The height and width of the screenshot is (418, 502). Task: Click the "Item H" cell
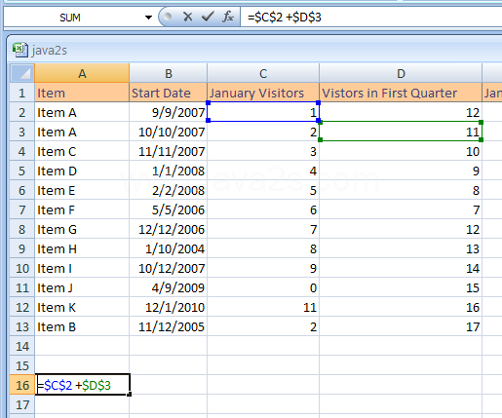(82, 248)
